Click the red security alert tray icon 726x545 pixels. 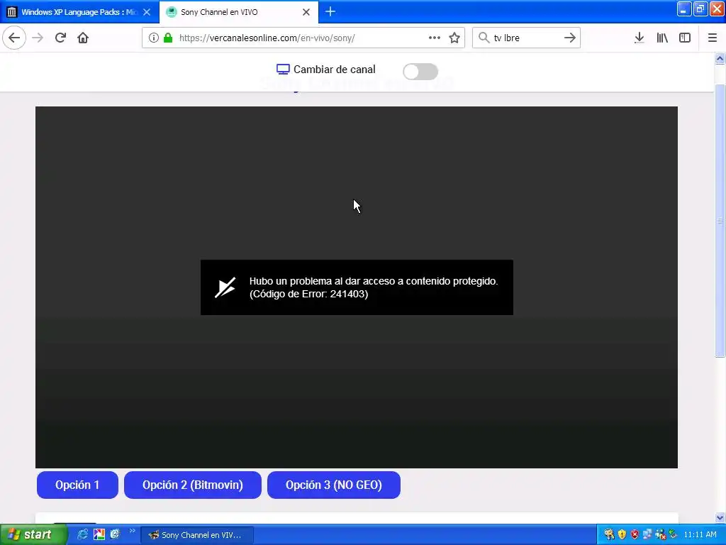635,534
